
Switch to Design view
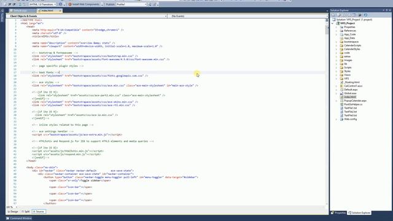(13, 212)
